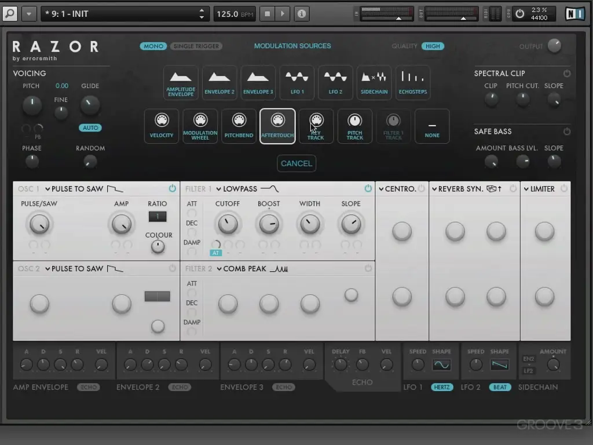Open OSC 1 Pulse to Saw dropdown
Screen dimensions: 593x445
pyautogui.click(x=84, y=189)
